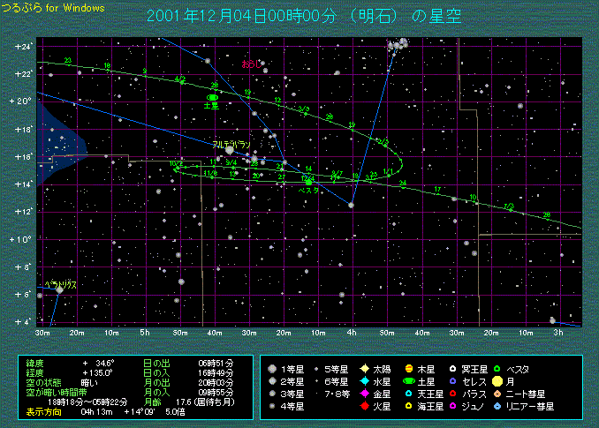Select the yellow 月 Moon icon
599x428 pixels.
497,381
